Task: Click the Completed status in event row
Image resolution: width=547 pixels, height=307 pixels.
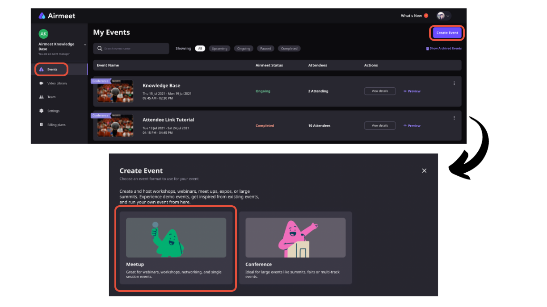Action: pos(265,126)
